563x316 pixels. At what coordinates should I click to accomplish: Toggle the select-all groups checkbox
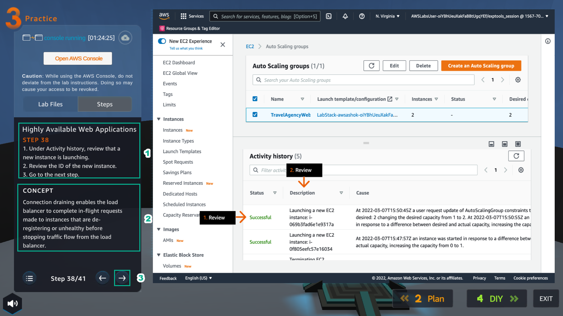click(x=255, y=99)
